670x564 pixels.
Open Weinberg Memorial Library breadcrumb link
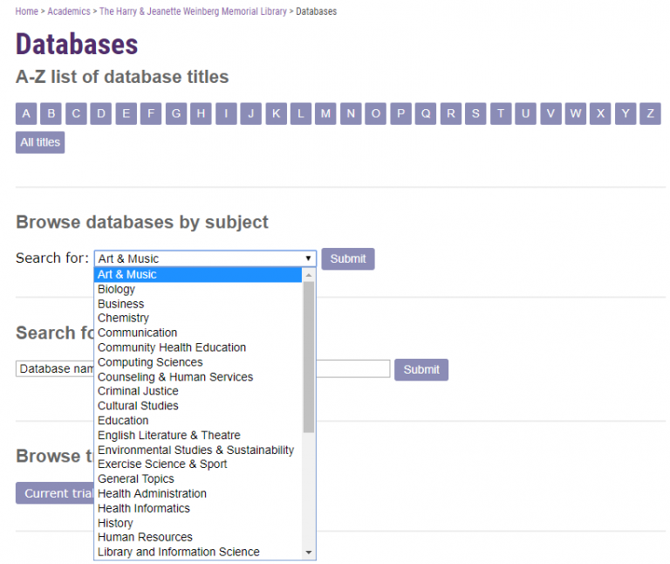(x=193, y=11)
